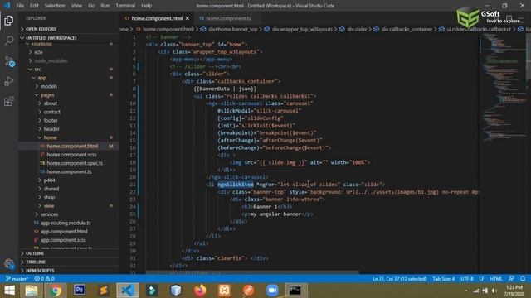Image resolution: width=531 pixels, height=298 pixels.
Task: Expand the Open Editors section
Action: pyautogui.click(x=69, y=29)
